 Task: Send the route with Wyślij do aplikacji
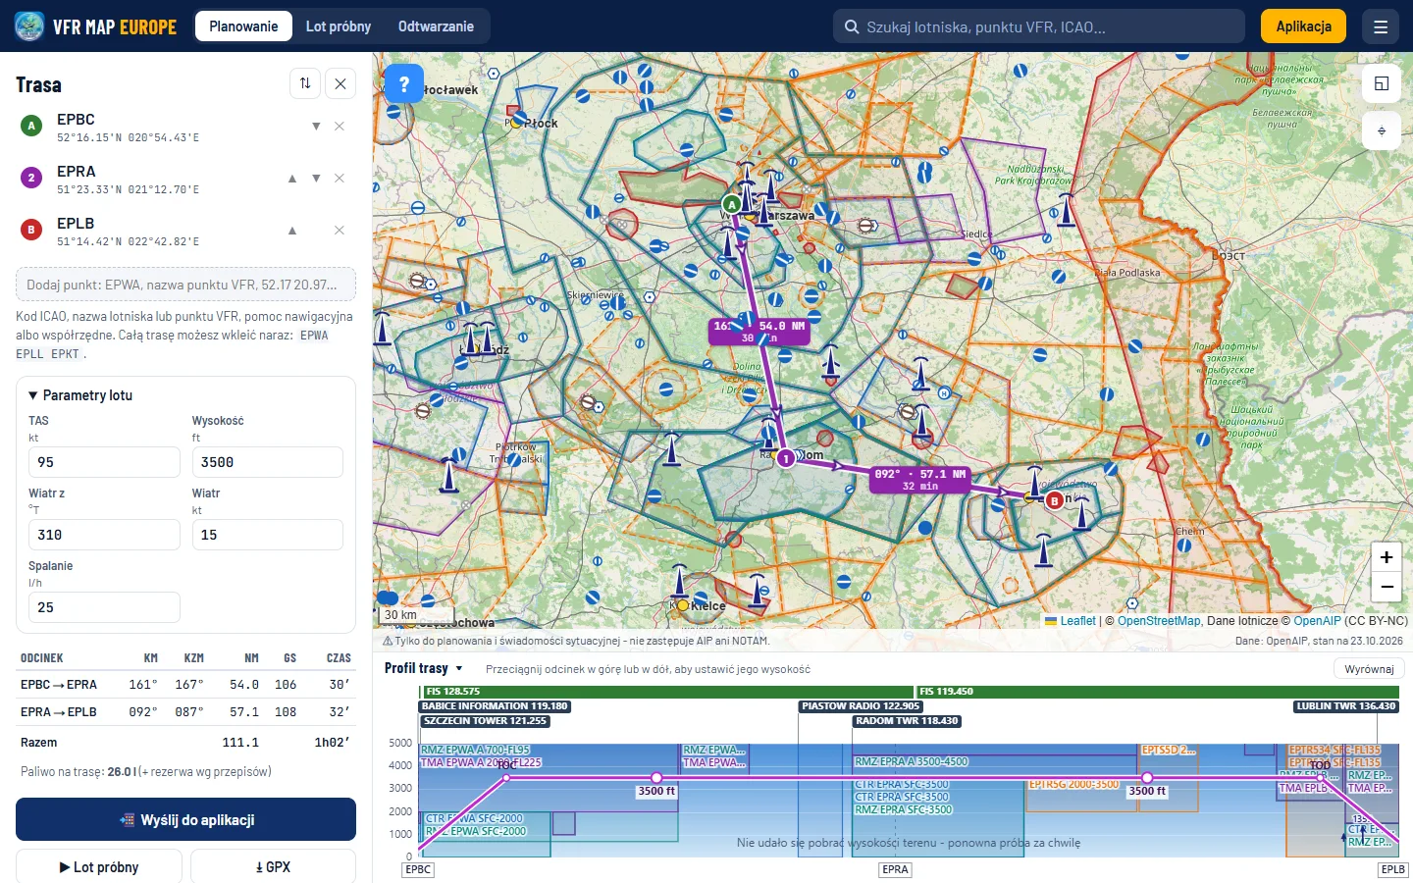pyautogui.click(x=185, y=819)
